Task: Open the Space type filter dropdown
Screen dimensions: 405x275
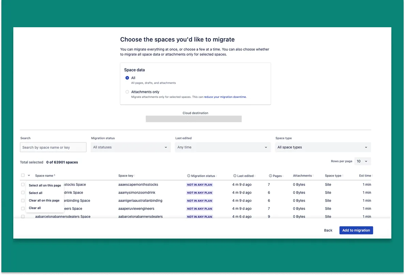Action: (x=322, y=147)
